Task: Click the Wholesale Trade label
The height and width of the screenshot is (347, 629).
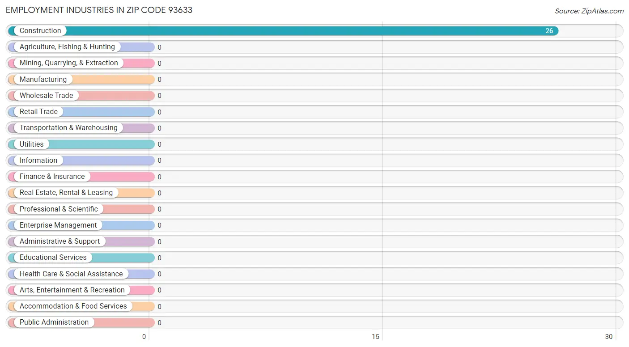Action: tap(46, 95)
